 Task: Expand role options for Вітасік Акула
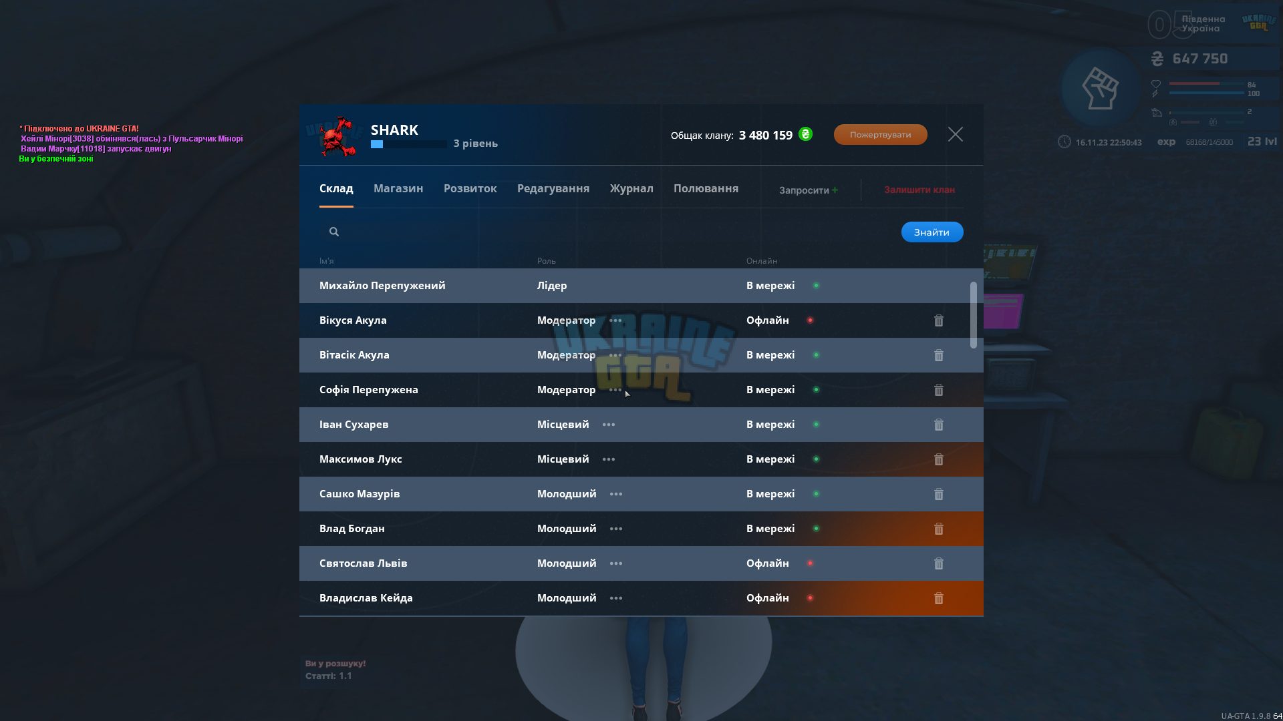[615, 355]
